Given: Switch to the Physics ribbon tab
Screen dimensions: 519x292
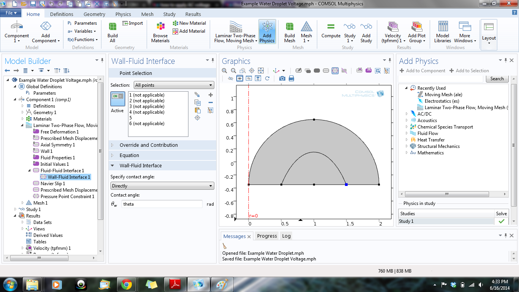Looking at the screenshot, I should pyautogui.click(x=123, y=14).
